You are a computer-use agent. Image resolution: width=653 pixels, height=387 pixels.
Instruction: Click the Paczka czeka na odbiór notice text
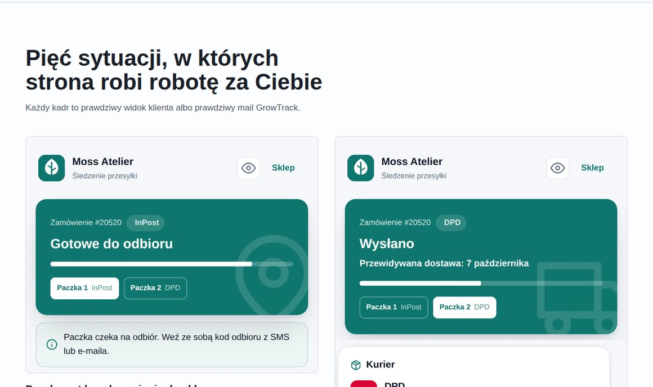click(x=177, y=344)
